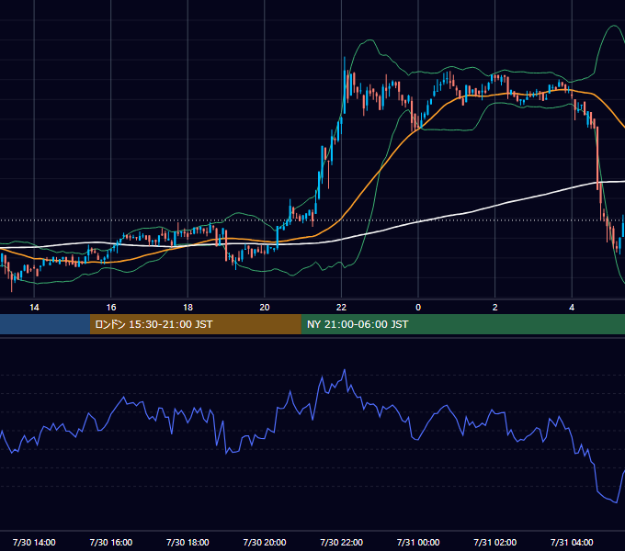
Task: Click the 18 hour label on price chart axis
Action: pos(187,308)
